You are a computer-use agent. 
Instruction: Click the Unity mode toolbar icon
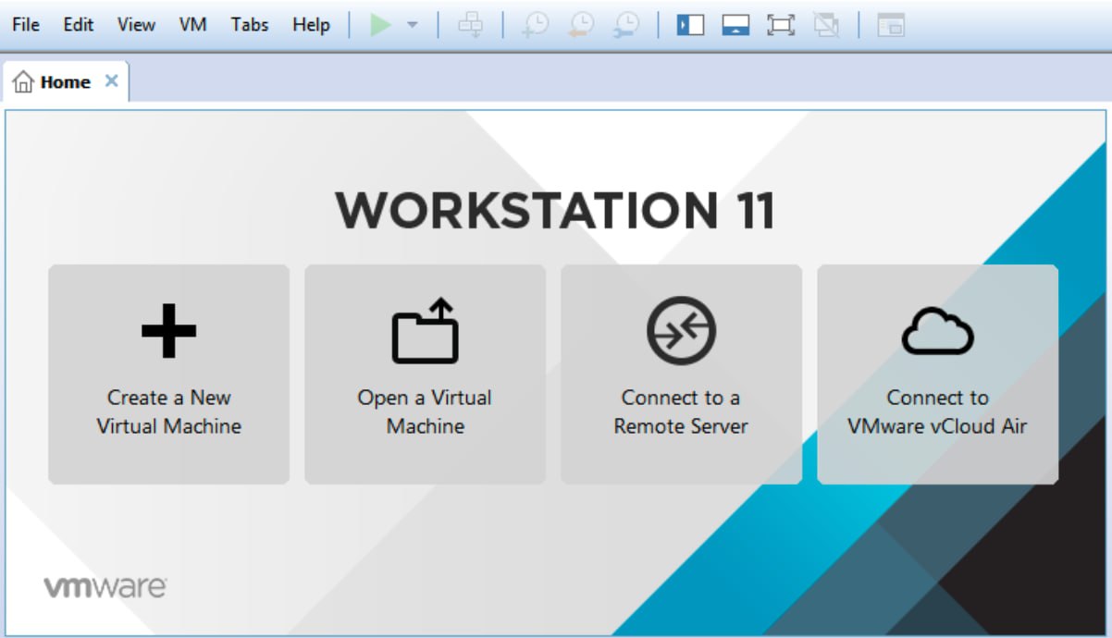(825, 25)
